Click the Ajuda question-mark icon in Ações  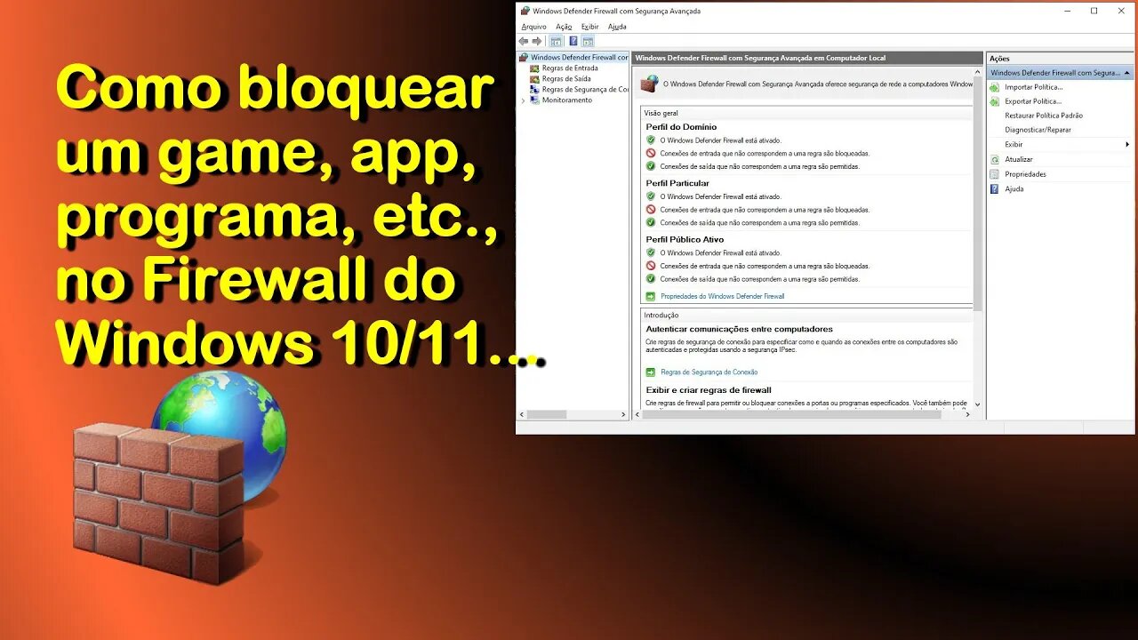(x=995, y=188)
